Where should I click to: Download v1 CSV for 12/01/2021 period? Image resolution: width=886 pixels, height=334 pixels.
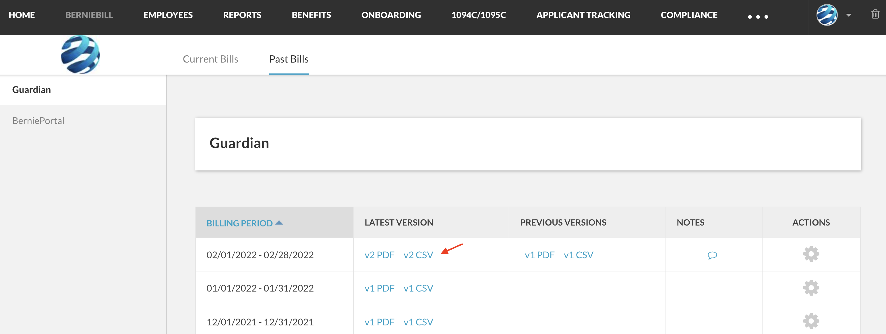click(x=418, y=322)
